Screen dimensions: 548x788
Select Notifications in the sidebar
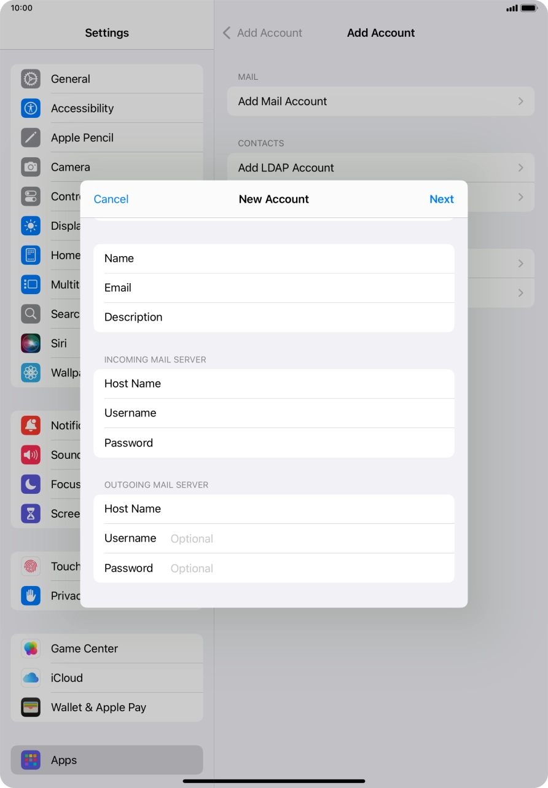[x=30, y=425]
